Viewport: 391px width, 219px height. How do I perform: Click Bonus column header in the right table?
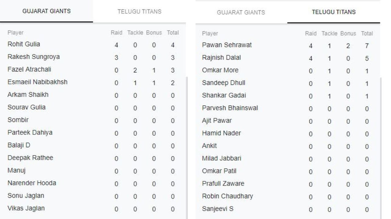tap(348, 33)
